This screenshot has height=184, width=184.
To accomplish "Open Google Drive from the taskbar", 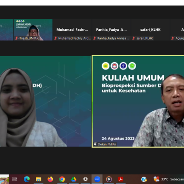I will click(74, 179).
